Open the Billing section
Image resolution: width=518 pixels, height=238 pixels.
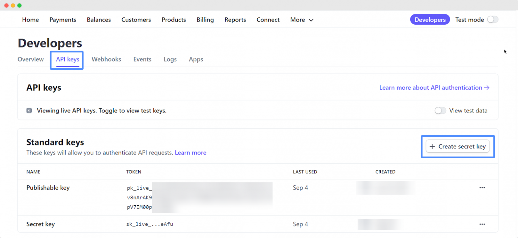tap(205, 20)
